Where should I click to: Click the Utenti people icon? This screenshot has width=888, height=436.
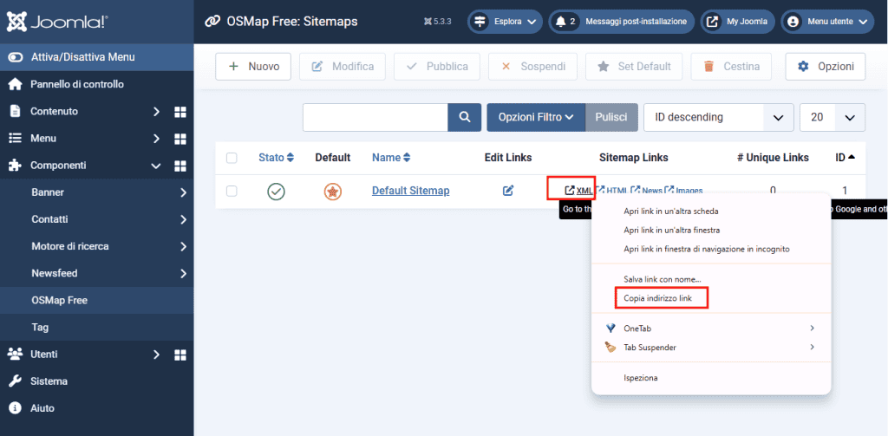(x=16, y=355)
